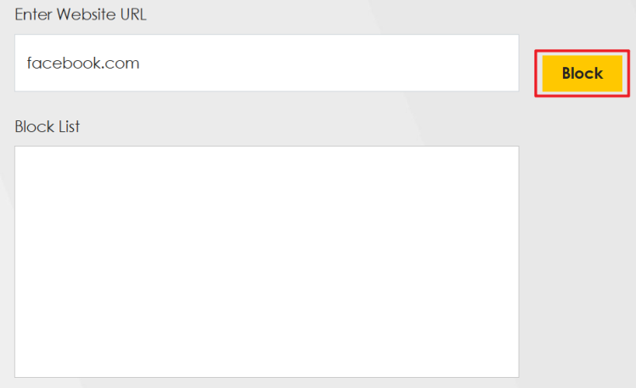Viewport: 636px width, 388px height.
Task: Activate the Block List area
Action: coord(267,261)
